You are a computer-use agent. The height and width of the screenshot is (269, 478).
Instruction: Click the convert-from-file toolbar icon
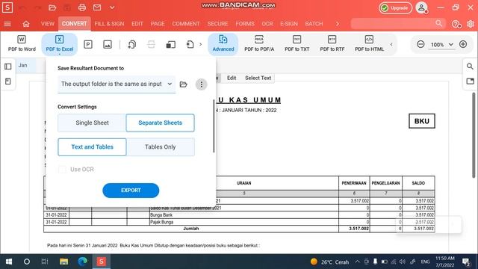point(170,45)
